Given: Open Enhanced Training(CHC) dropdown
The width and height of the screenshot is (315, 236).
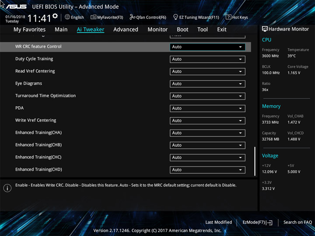Looking at the screenshot, I should pyautogui.click(x=207, y=157).
